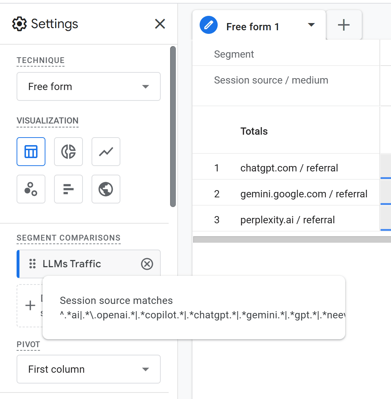Select the Line chart visualization
The image size is (391, 399).
[106, 152]
